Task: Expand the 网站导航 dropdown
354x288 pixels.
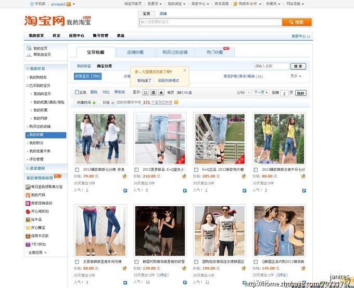Action: pos(295,4)
